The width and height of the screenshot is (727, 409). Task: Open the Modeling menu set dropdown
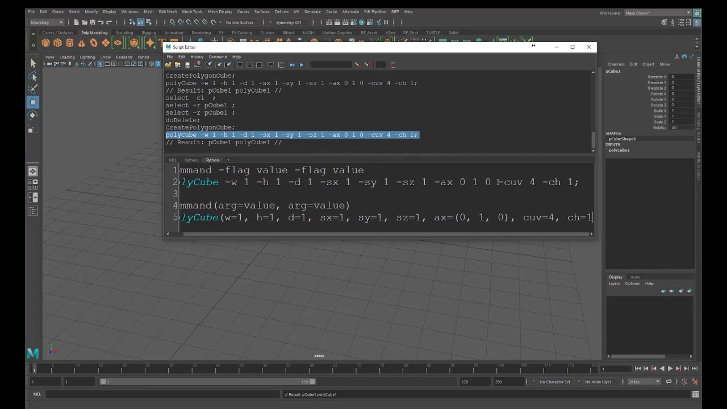click(47, 22)
